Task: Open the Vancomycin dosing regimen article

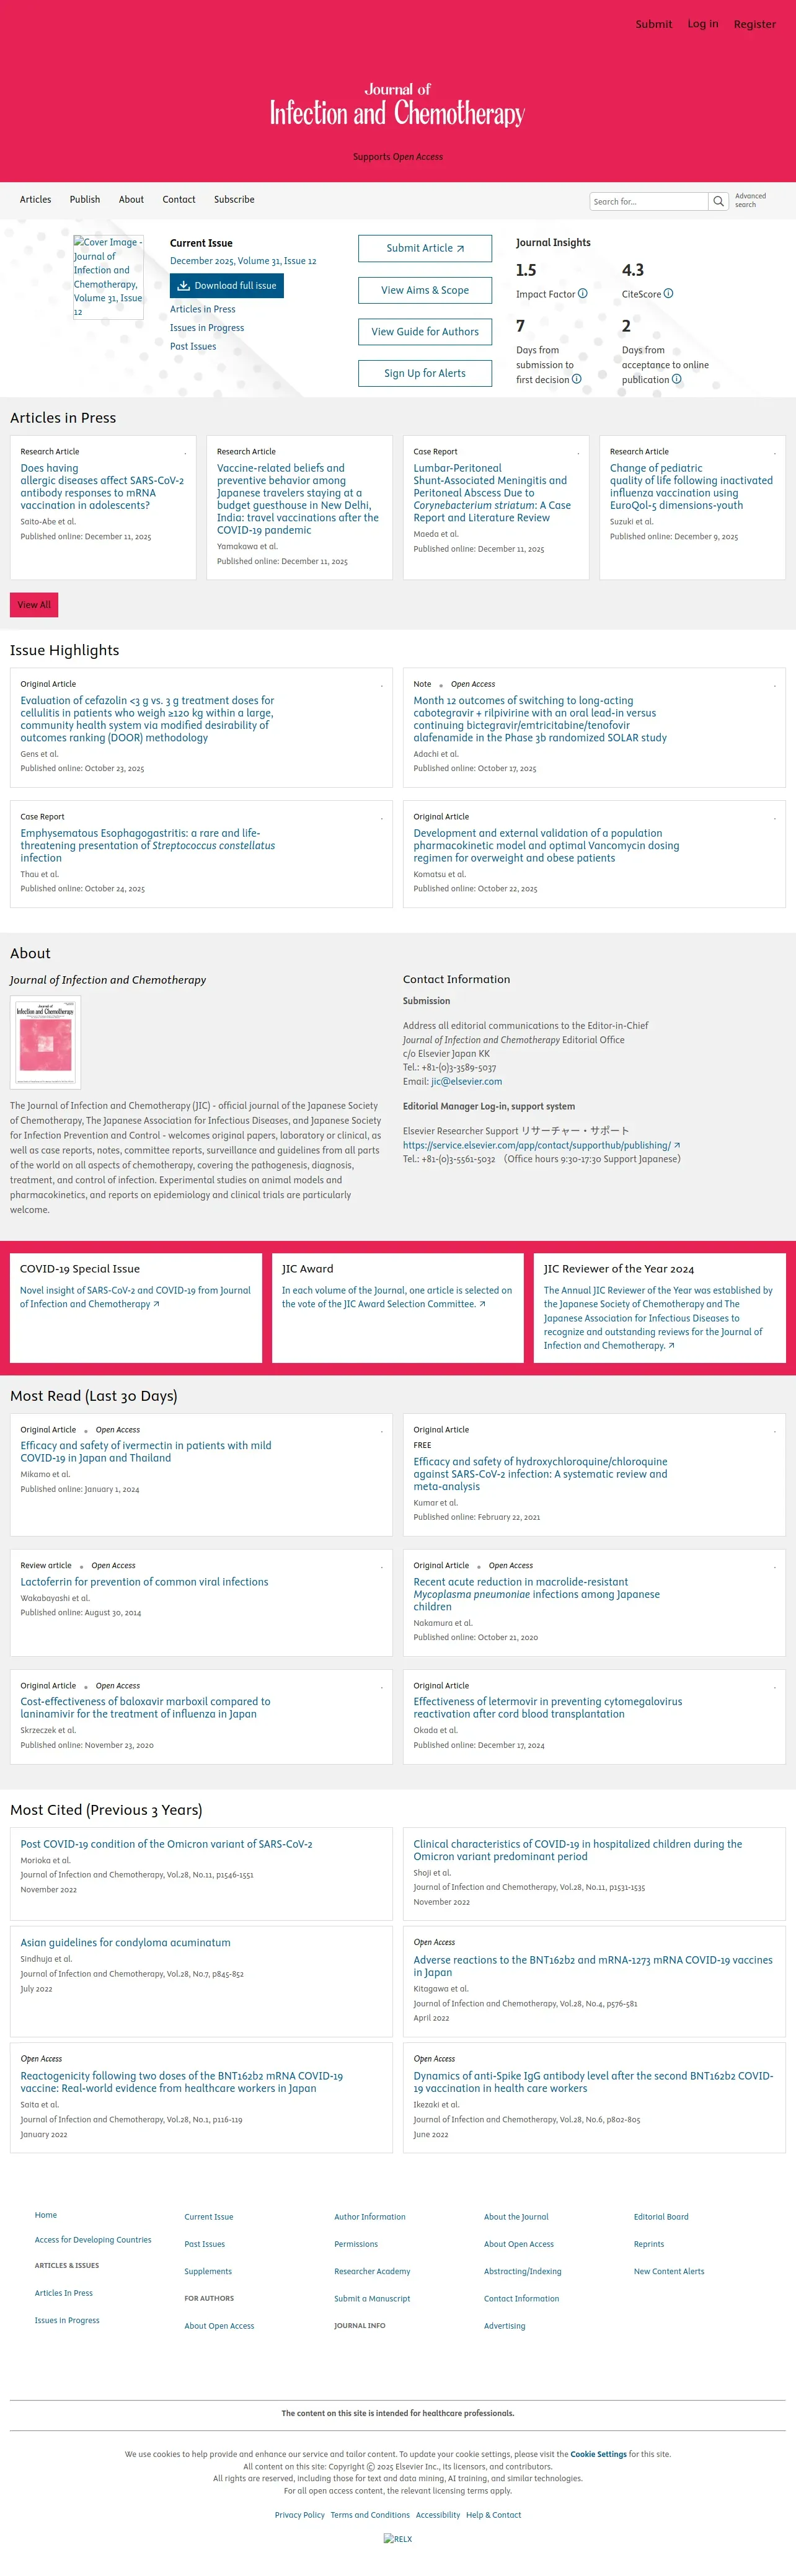Action: 546,845
